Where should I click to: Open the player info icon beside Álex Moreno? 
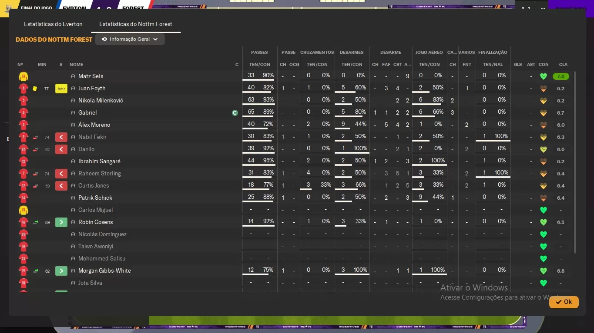(x=73, y=125)
